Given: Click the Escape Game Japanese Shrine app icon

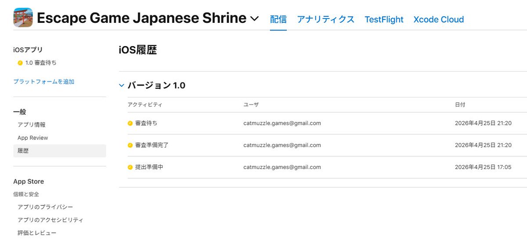Looking at the screenshot, I should pos(23,18).
